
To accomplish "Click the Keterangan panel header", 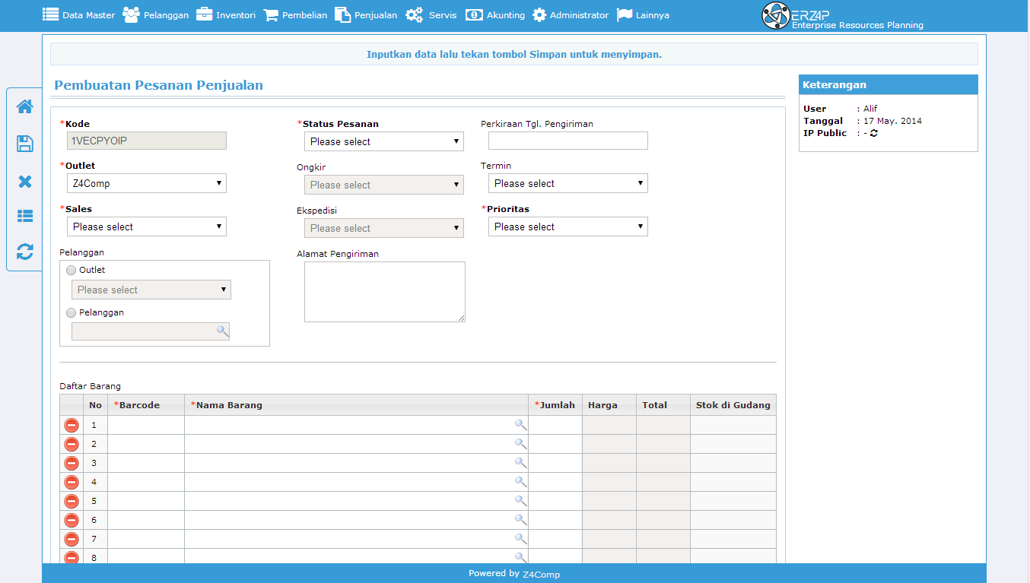I will click(x=889, y=84).
